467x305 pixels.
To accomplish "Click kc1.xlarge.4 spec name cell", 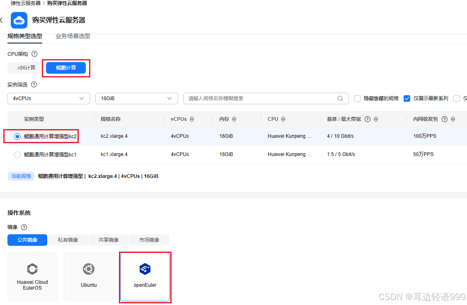I will click(114, 154).
